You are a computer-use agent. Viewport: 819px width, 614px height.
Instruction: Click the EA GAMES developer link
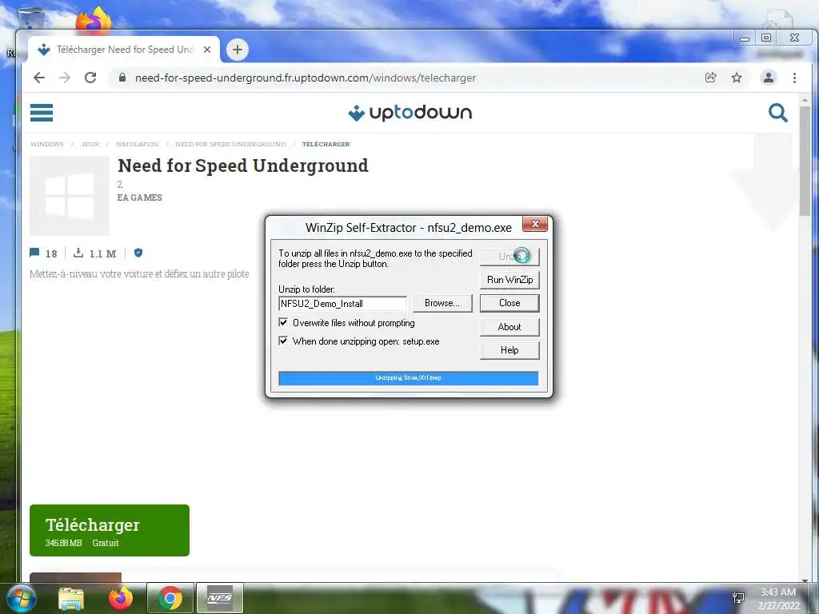click(x=139, y=197)
